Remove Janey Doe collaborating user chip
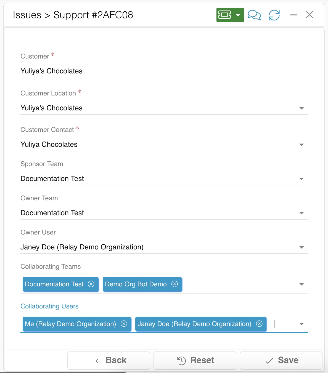The width and height of the screenshot is (328, 373). coord(259,324)
